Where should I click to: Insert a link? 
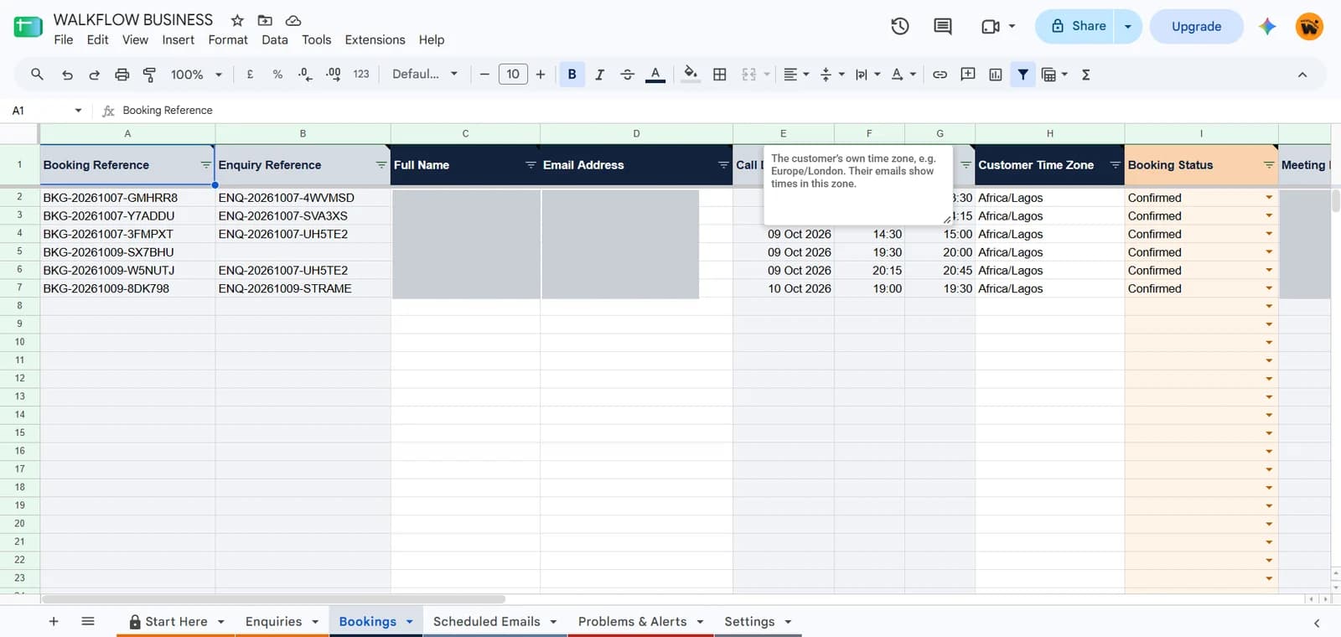tap(940, 75)
